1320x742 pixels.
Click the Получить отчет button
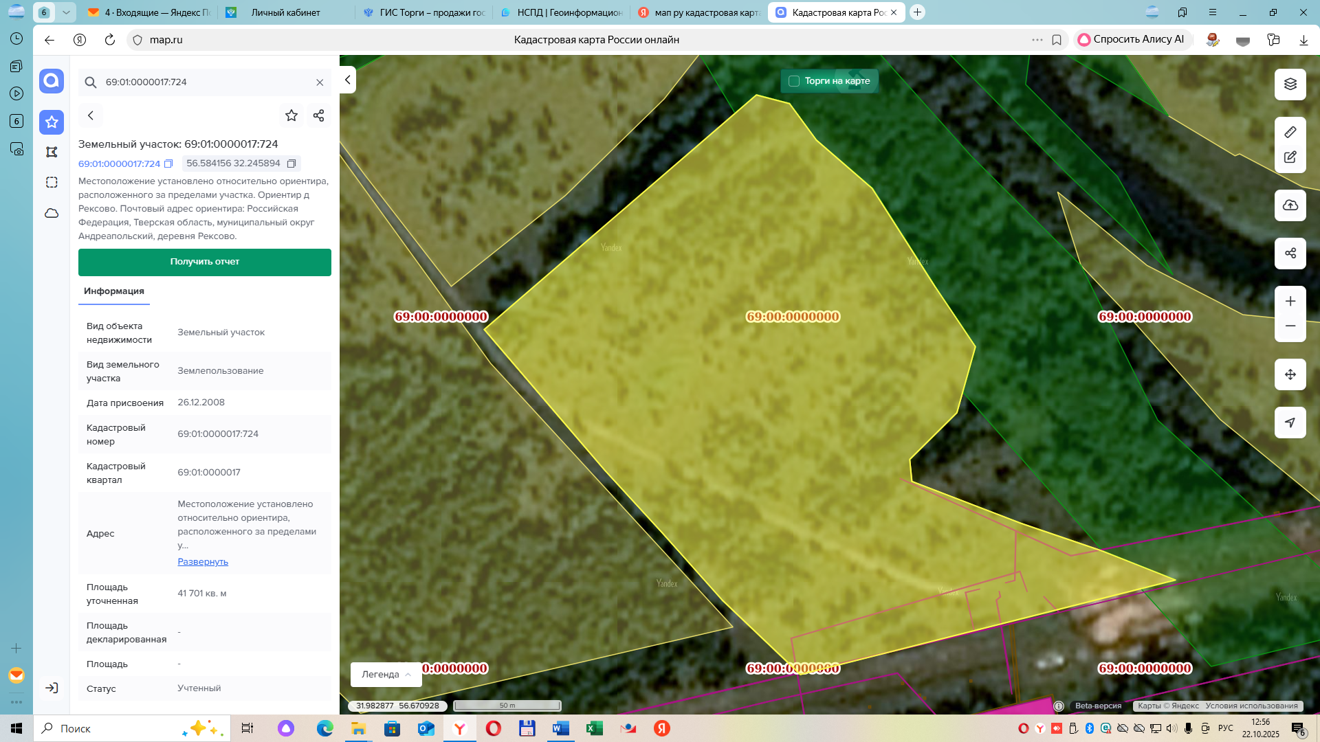point(205,262)
